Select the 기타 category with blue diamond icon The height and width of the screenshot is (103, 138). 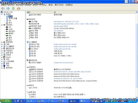(8, 66)
